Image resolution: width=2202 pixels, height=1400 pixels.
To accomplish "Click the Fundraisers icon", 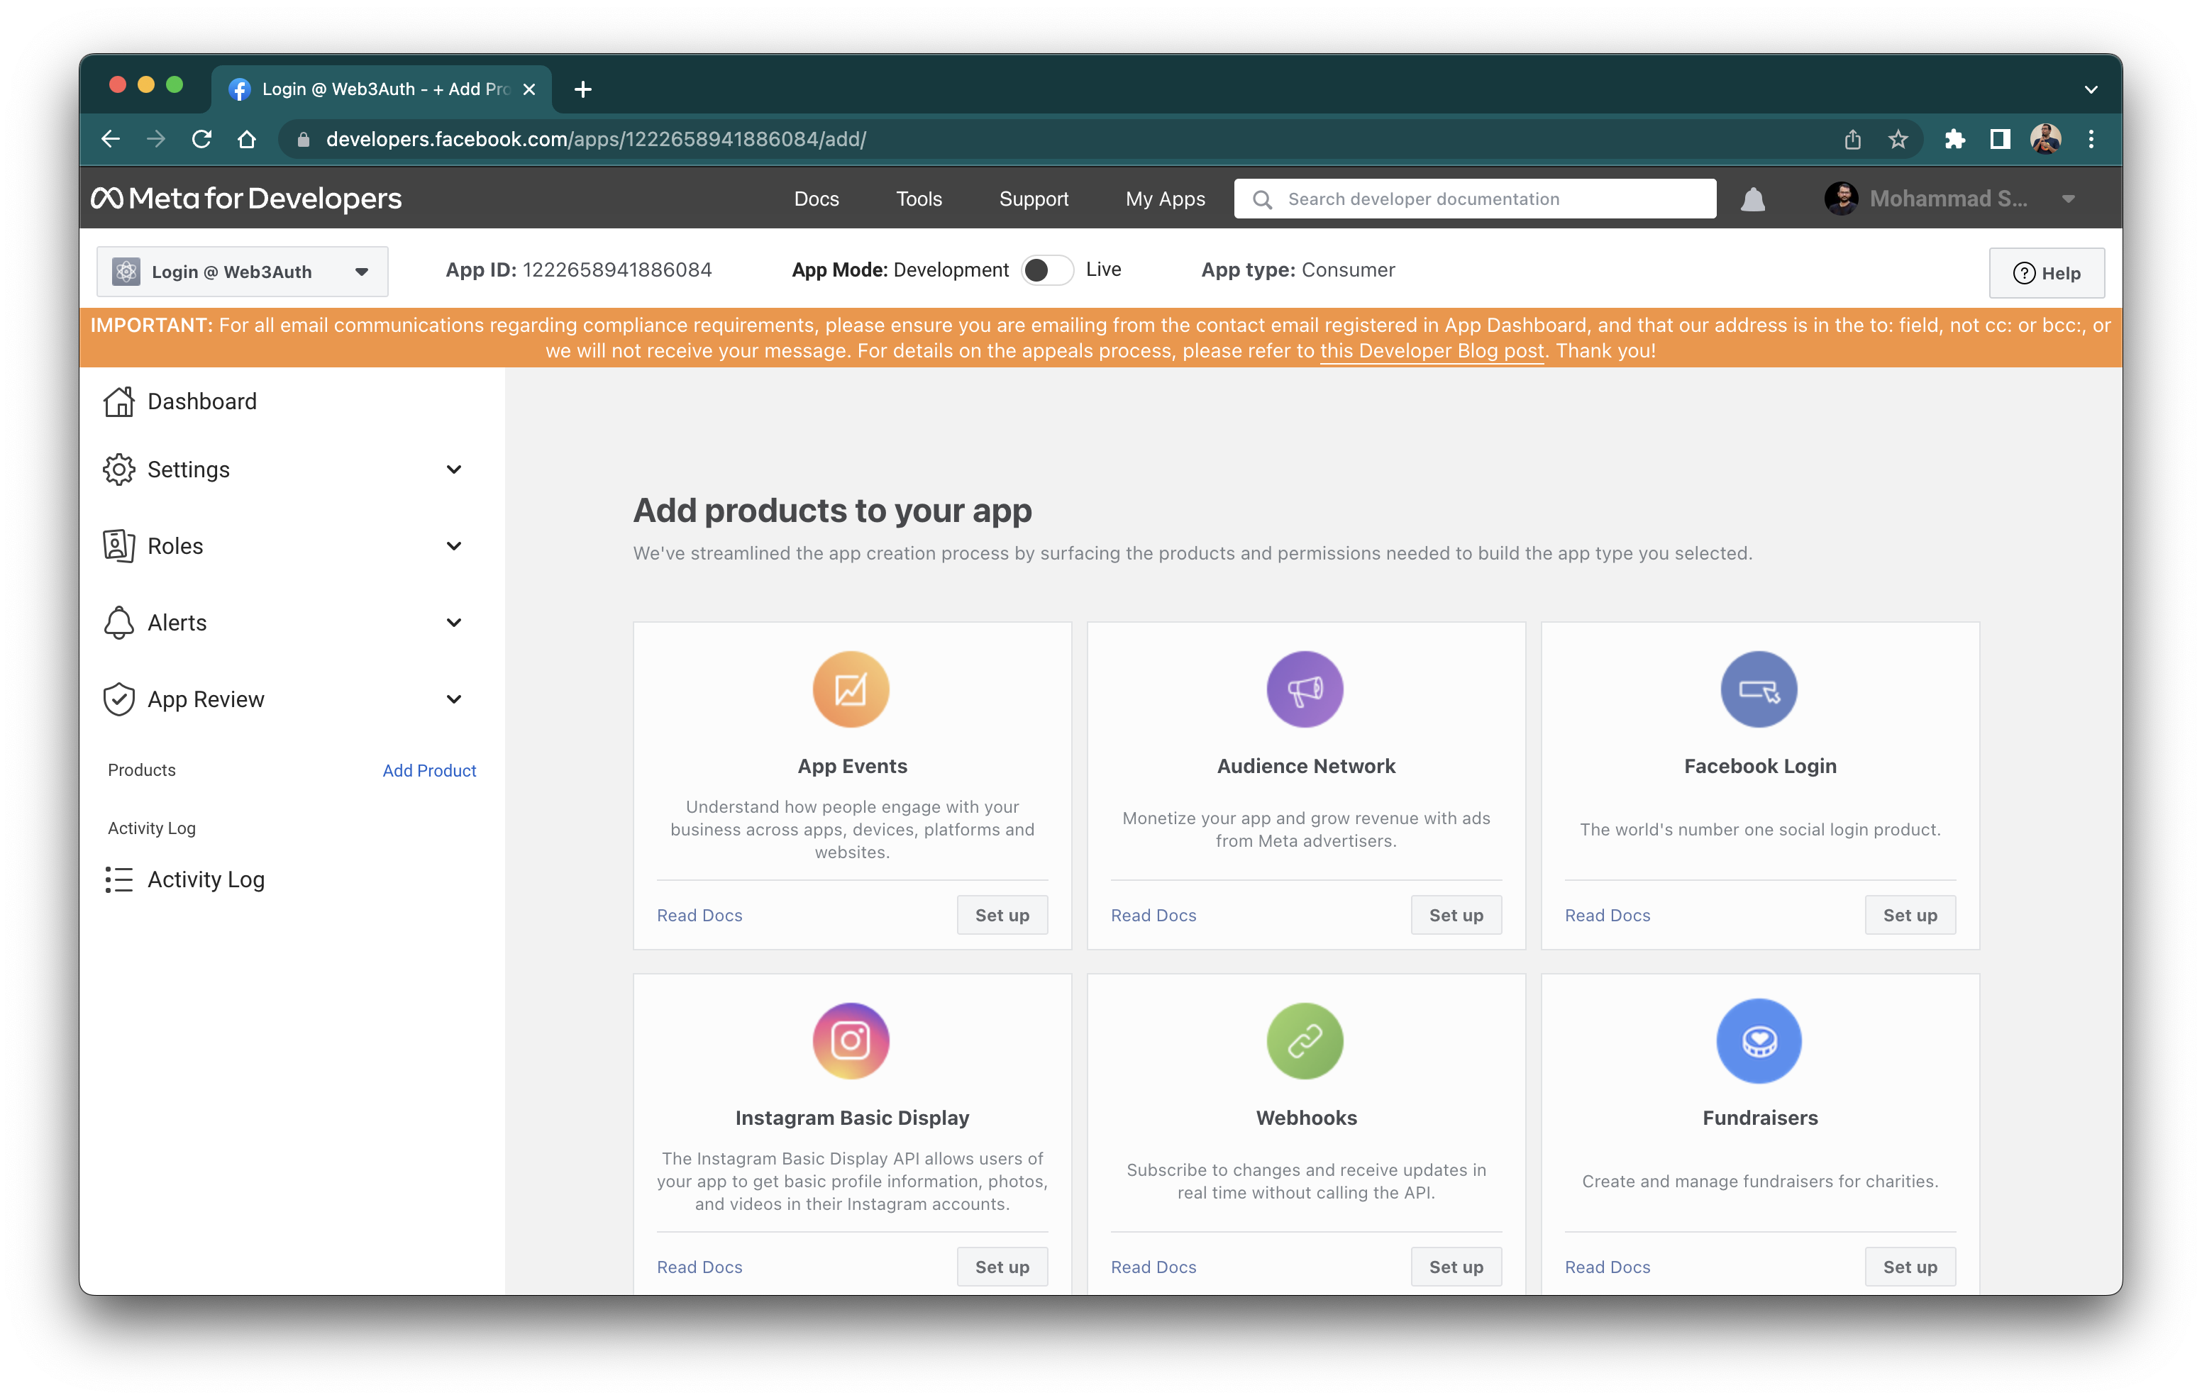I will click(1759, 1040).
